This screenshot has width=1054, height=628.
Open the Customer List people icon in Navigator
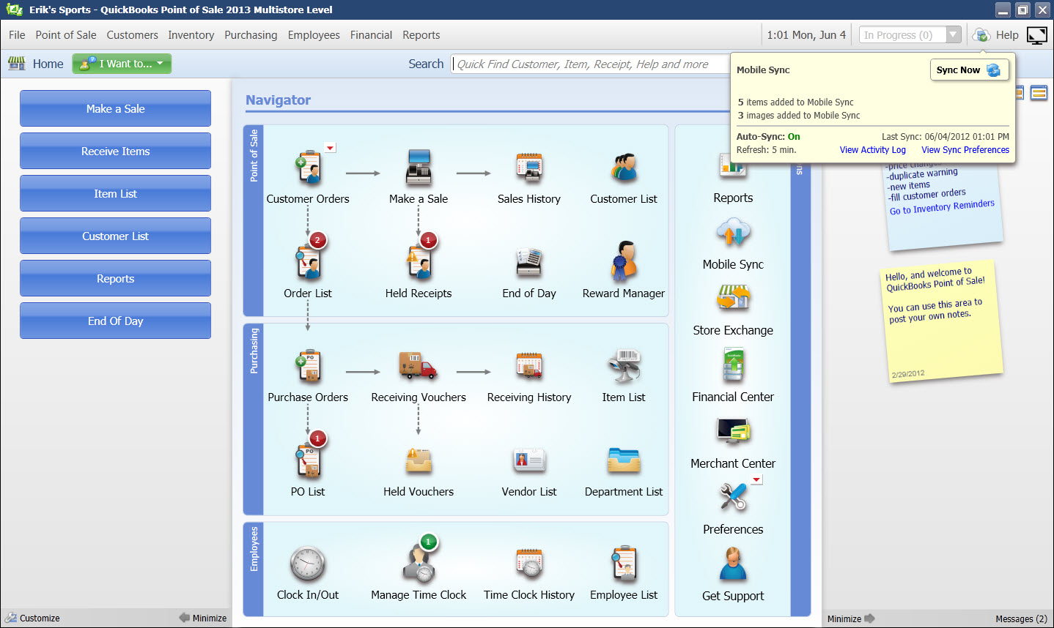624,168
